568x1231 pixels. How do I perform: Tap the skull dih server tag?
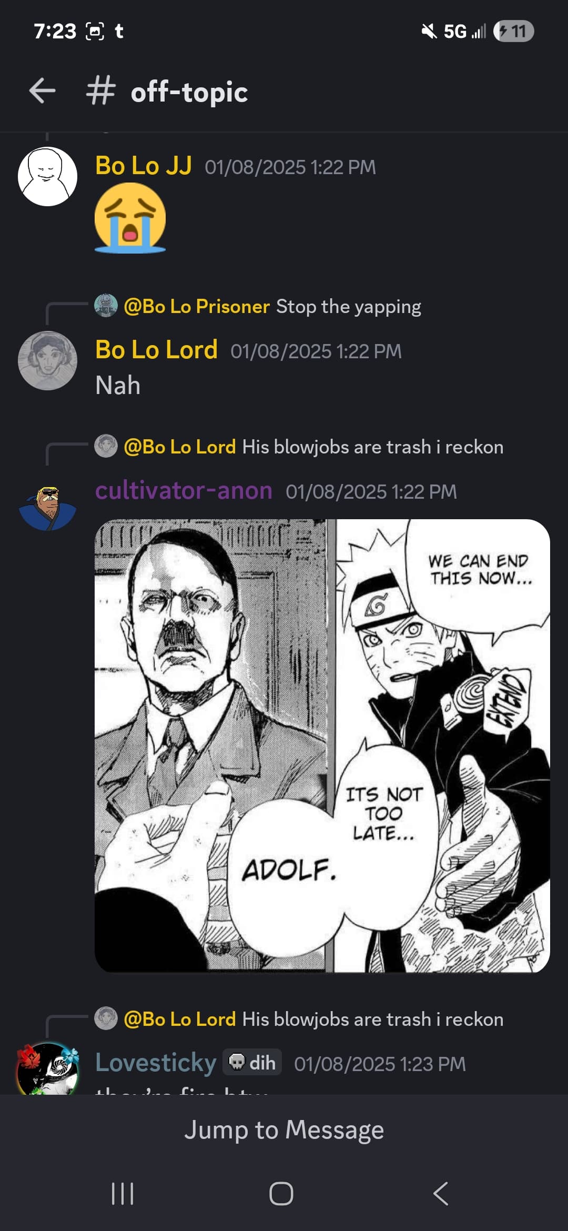pos(252,1062)
